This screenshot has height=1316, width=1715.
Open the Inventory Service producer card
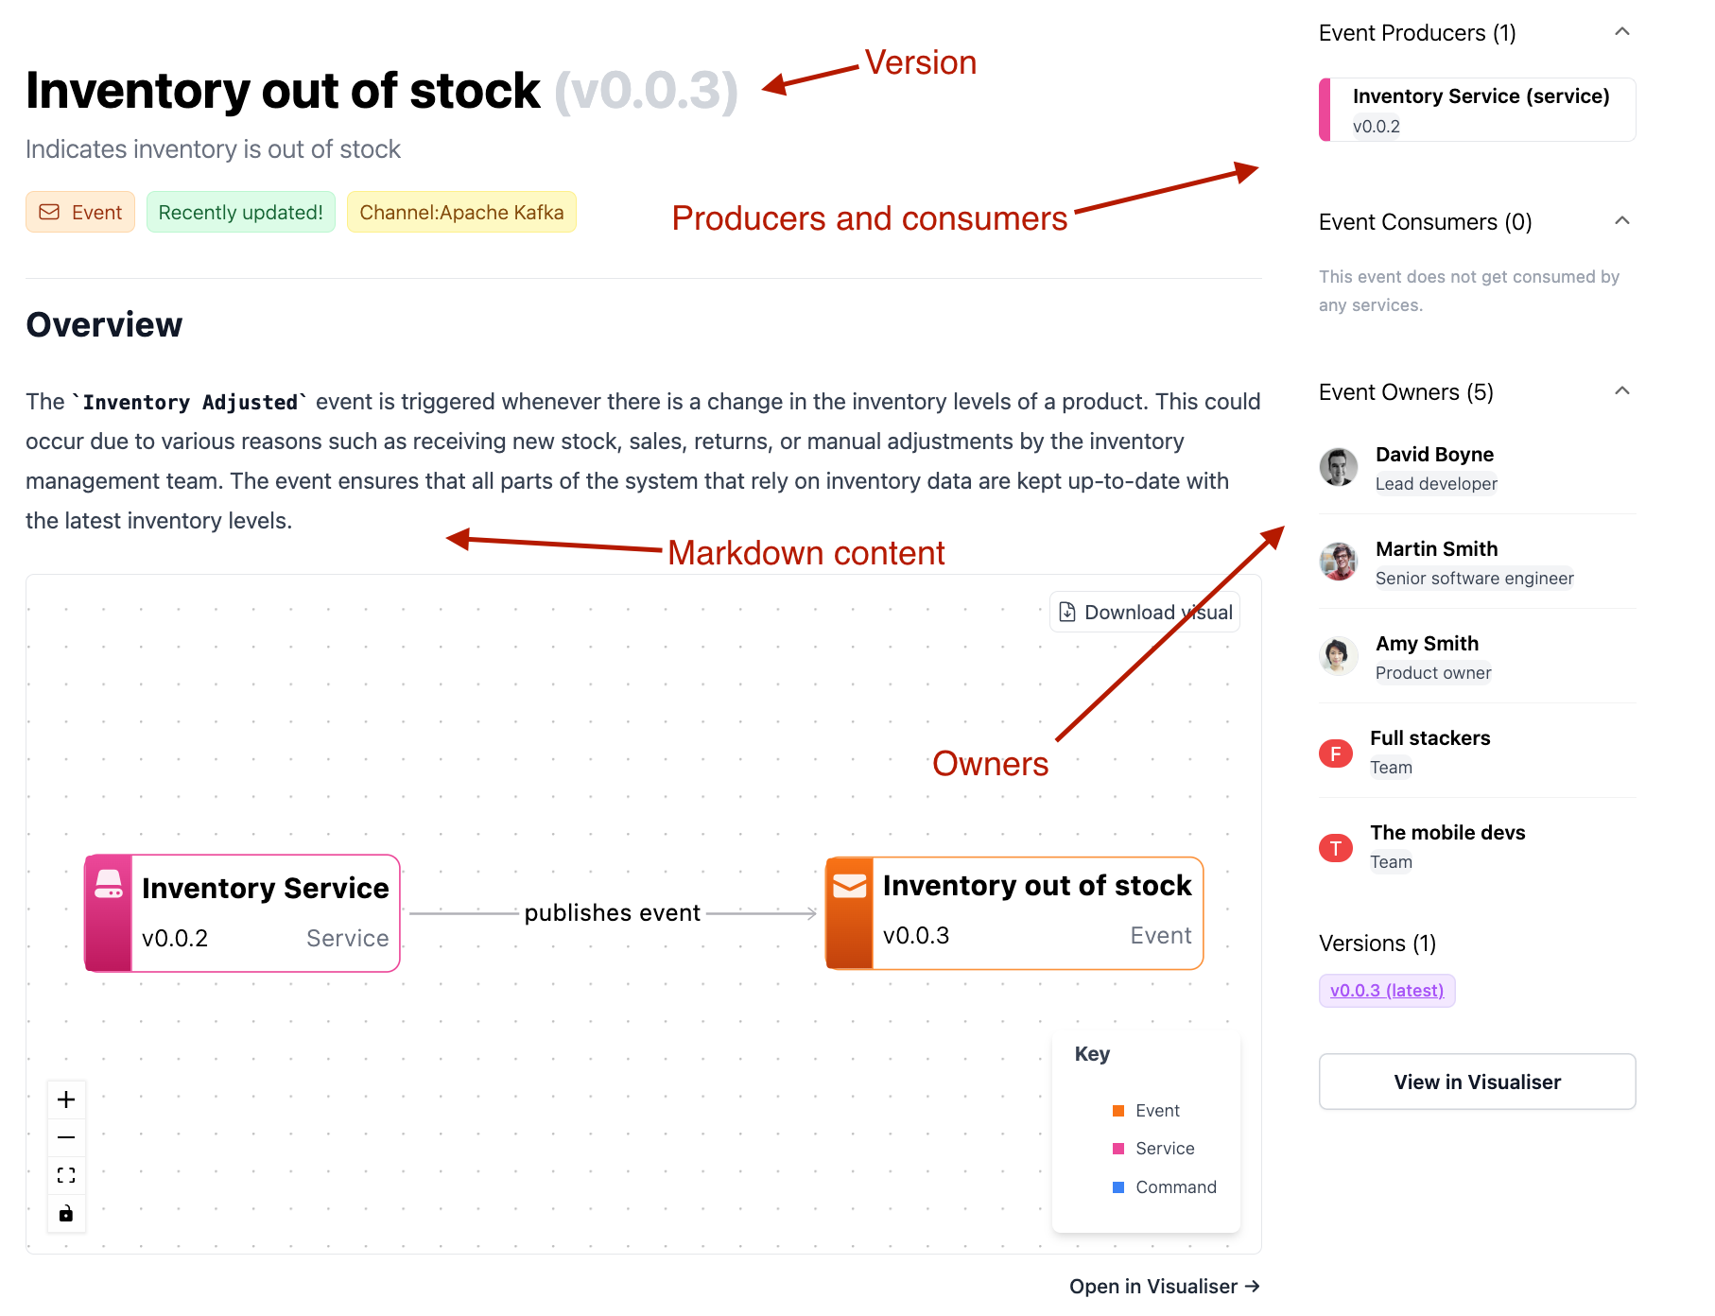pyautogui.click(x=1480, y=110)
